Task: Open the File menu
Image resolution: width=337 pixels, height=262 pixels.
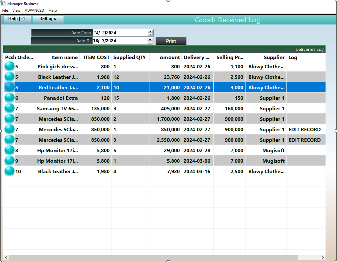Action: (x=5, y=10)
